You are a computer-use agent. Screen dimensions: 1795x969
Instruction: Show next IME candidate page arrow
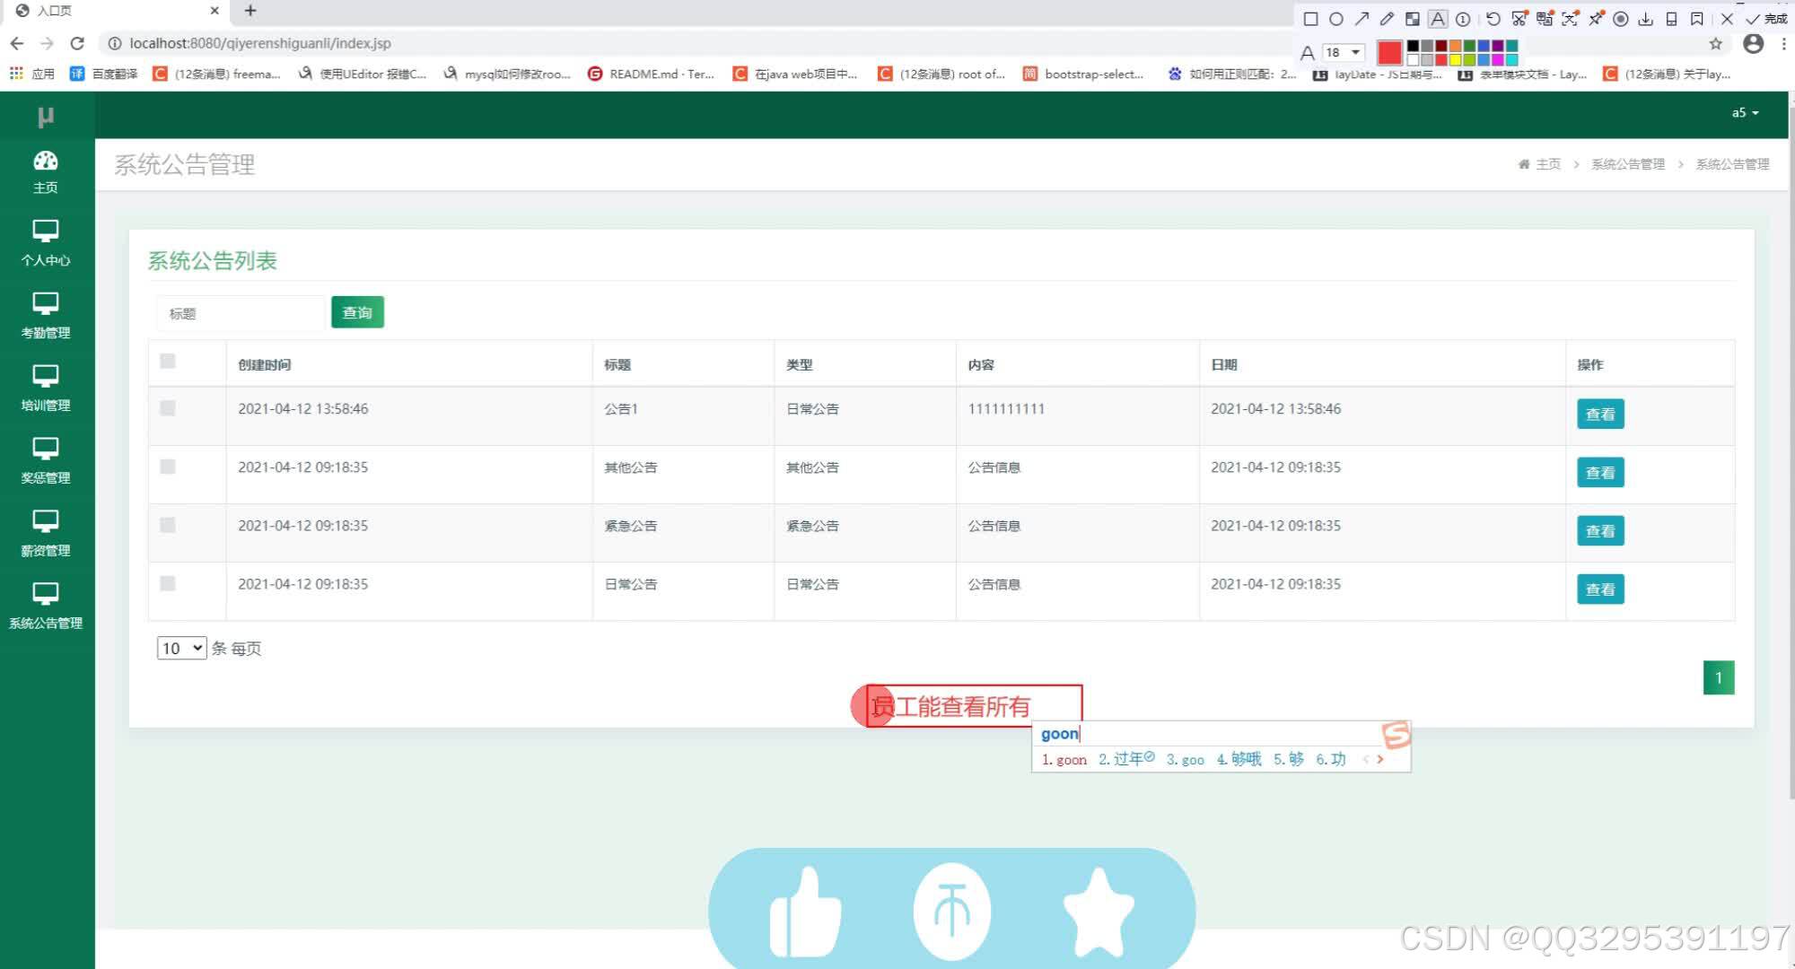(x=1380, y=759)
